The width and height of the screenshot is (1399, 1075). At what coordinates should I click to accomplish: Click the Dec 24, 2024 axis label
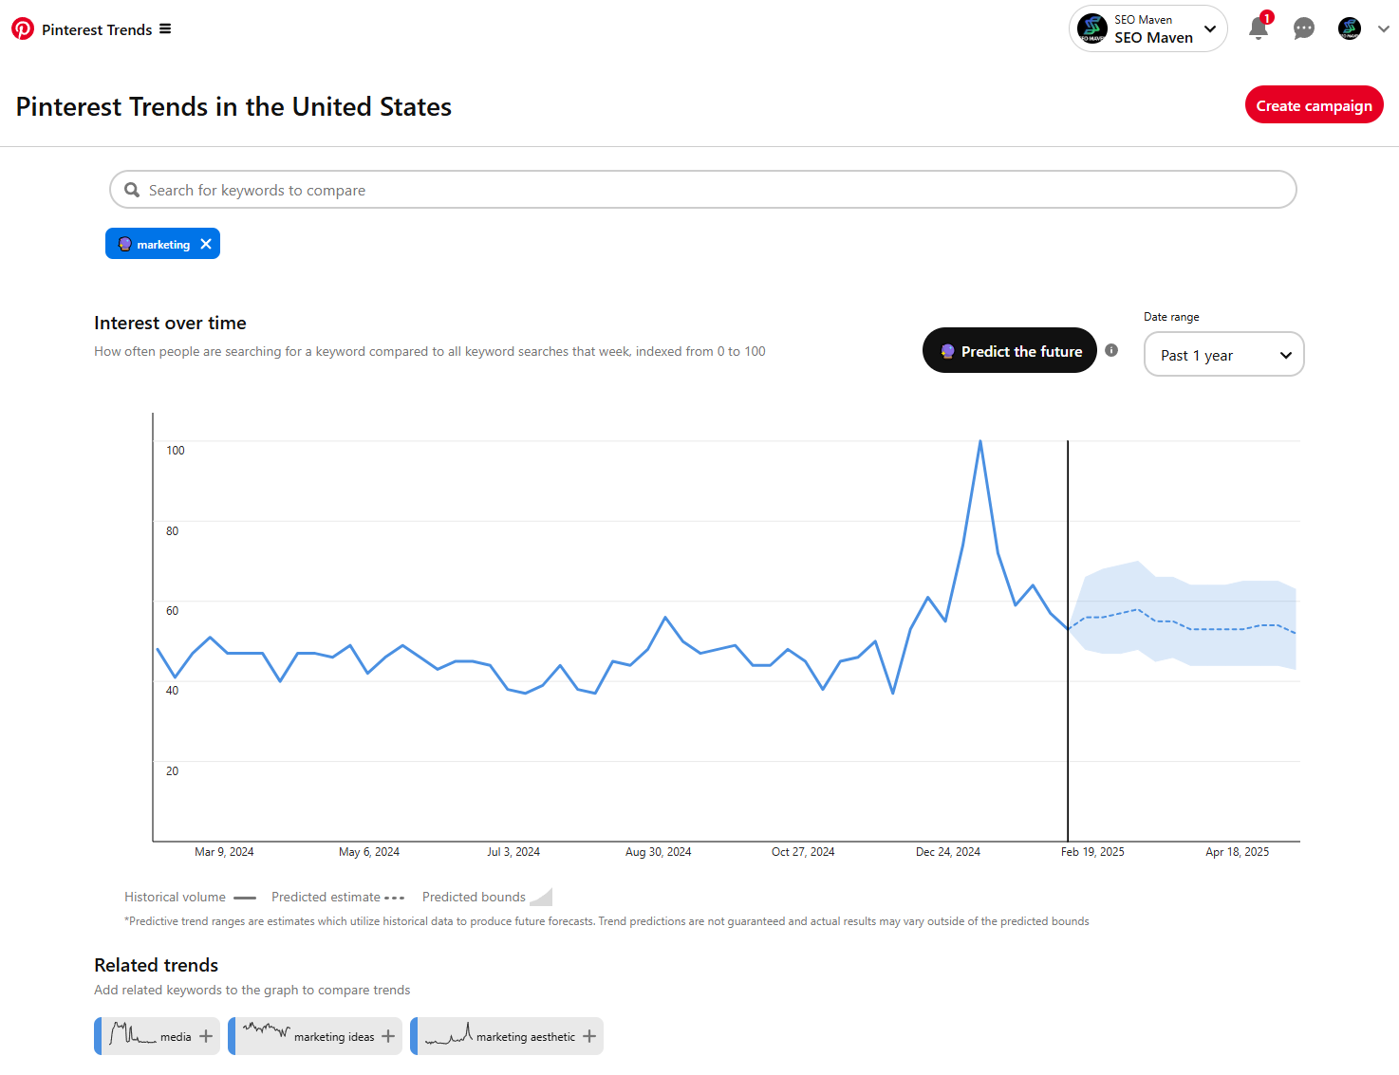click(948, 852)
